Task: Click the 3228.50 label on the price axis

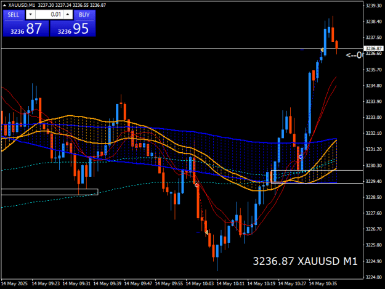Action: (x=373, y=197)
